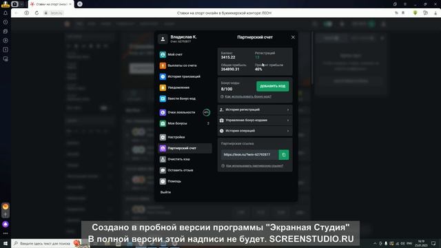This screenshot has width=441, height=248.
Task: Close the Ставки на спорт tab
Action: coord(70,4)
